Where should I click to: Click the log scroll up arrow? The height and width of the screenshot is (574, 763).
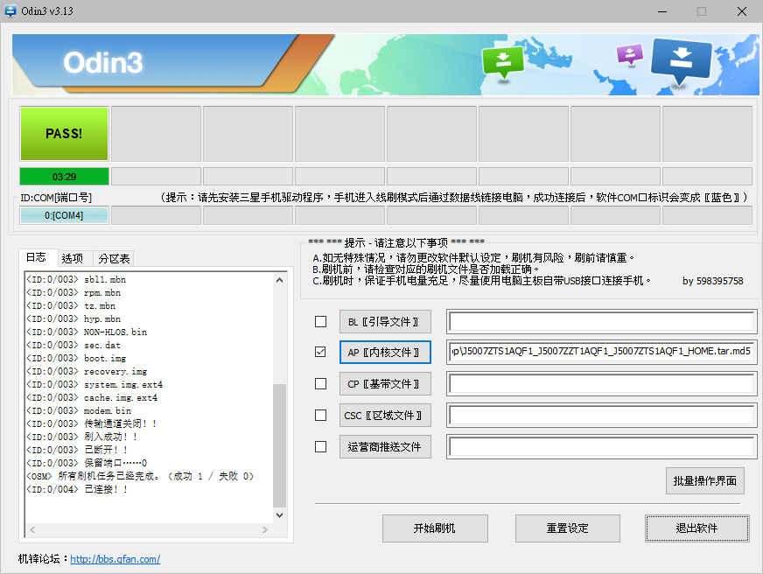(279, 280)
